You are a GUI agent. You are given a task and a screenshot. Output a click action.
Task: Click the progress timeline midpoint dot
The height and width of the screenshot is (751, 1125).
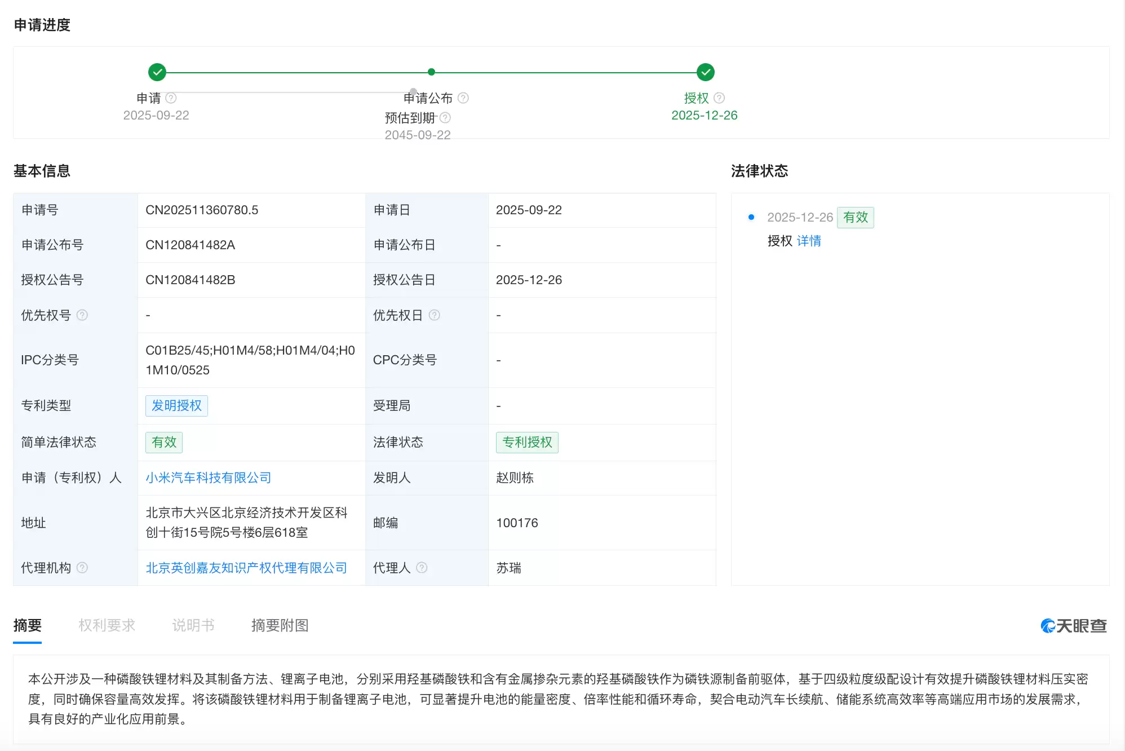coord(431,72)
